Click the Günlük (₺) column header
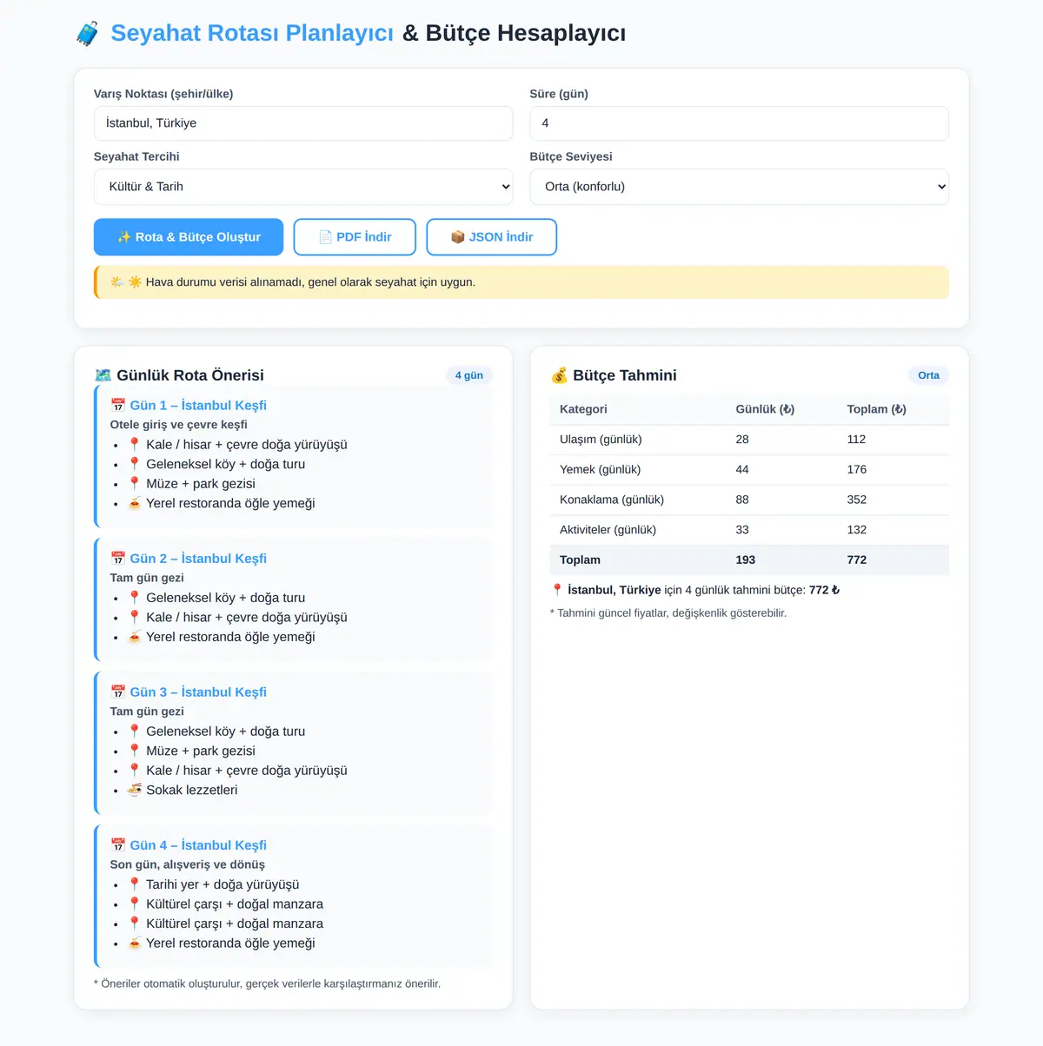1043x1046 pixels. click(x=765, y=409)
